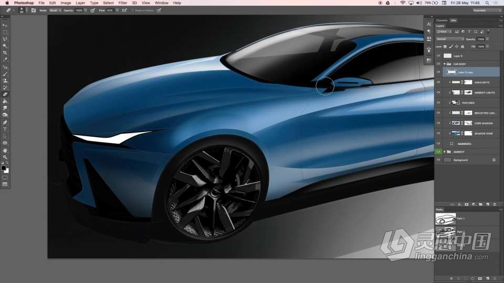Expand the AMBIENT layer group
This screenshot has height=283, width=504.
click(444, 152)
